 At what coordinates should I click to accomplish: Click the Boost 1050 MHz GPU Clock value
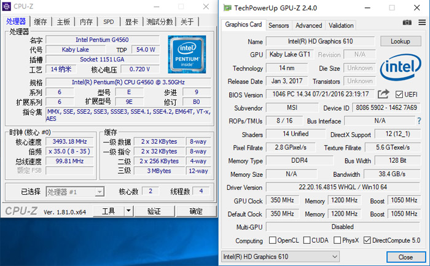point(404,200)
